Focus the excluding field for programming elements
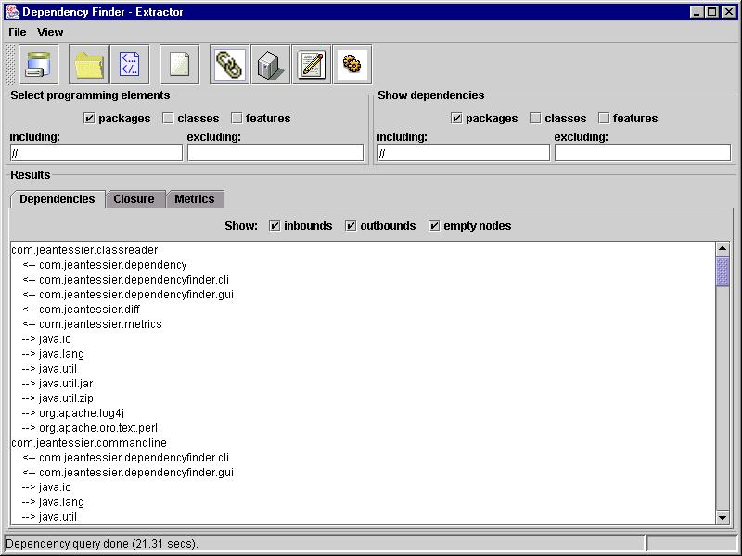Screen dimensions: 742x556 click(275, 153)
